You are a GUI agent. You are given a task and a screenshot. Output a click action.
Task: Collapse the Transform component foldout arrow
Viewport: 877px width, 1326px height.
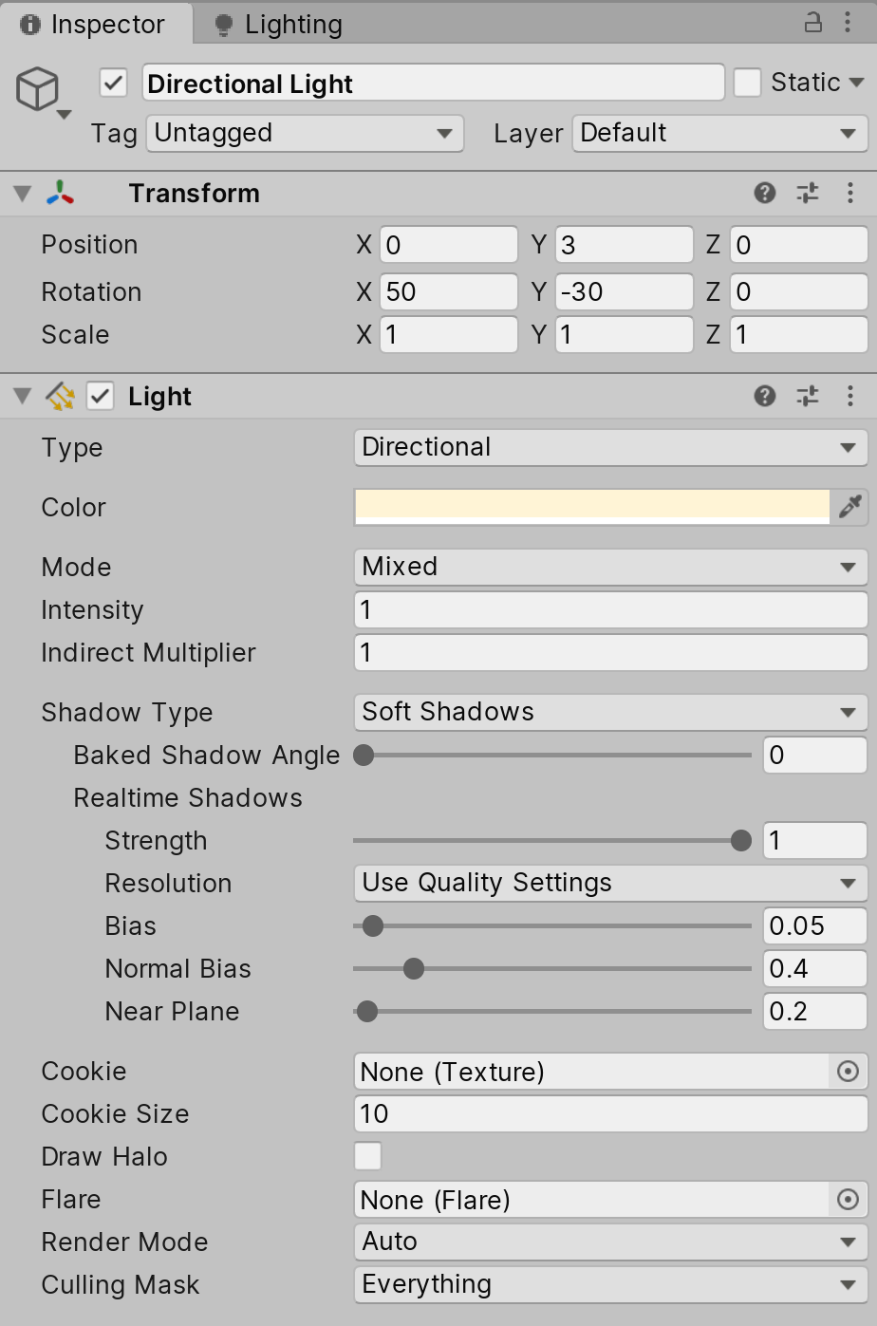pyautogui.click(x=23, y=194)
